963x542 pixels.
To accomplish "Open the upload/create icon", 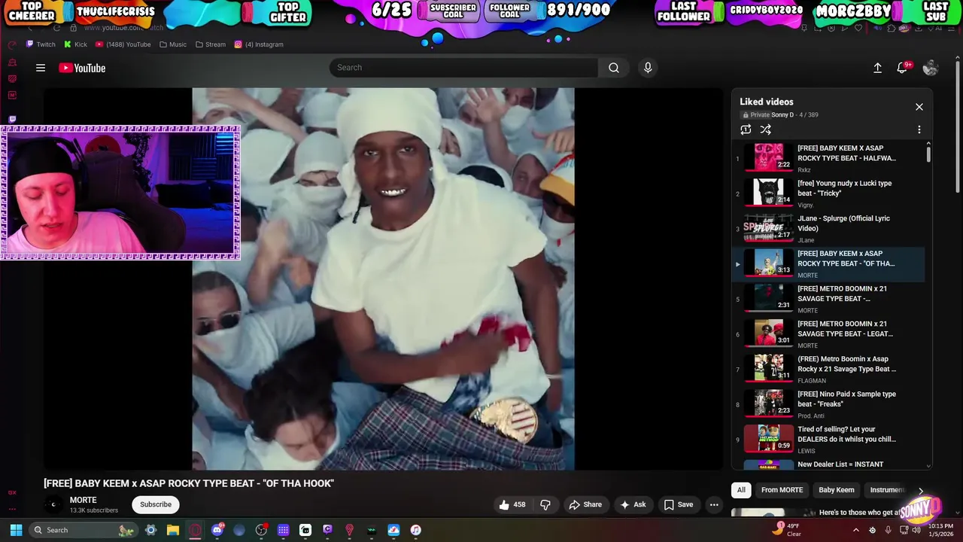I will (x=877, y=68).
